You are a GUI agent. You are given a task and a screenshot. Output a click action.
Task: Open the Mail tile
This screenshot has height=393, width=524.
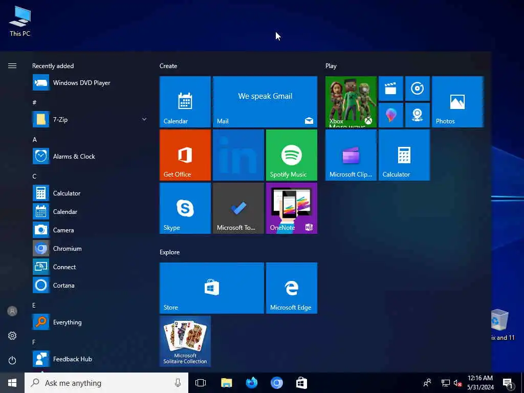(265, 102)
